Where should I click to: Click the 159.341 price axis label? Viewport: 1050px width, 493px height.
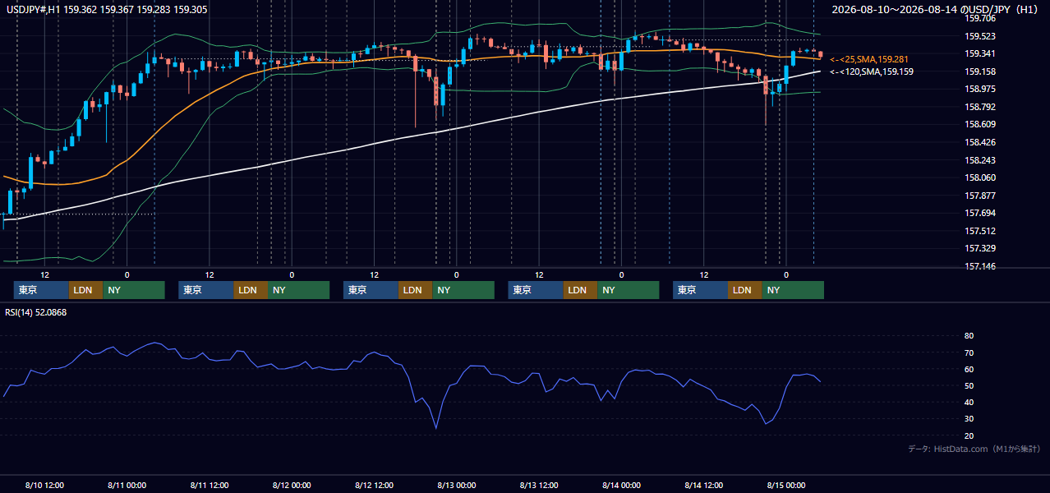tap(980, 54)
